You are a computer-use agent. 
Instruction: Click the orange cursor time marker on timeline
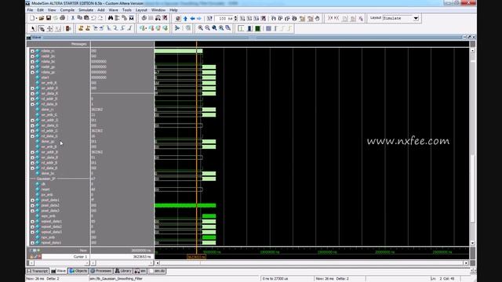[196, 257]
